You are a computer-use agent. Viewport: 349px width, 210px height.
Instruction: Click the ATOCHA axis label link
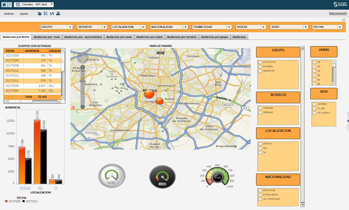(25, 188)
